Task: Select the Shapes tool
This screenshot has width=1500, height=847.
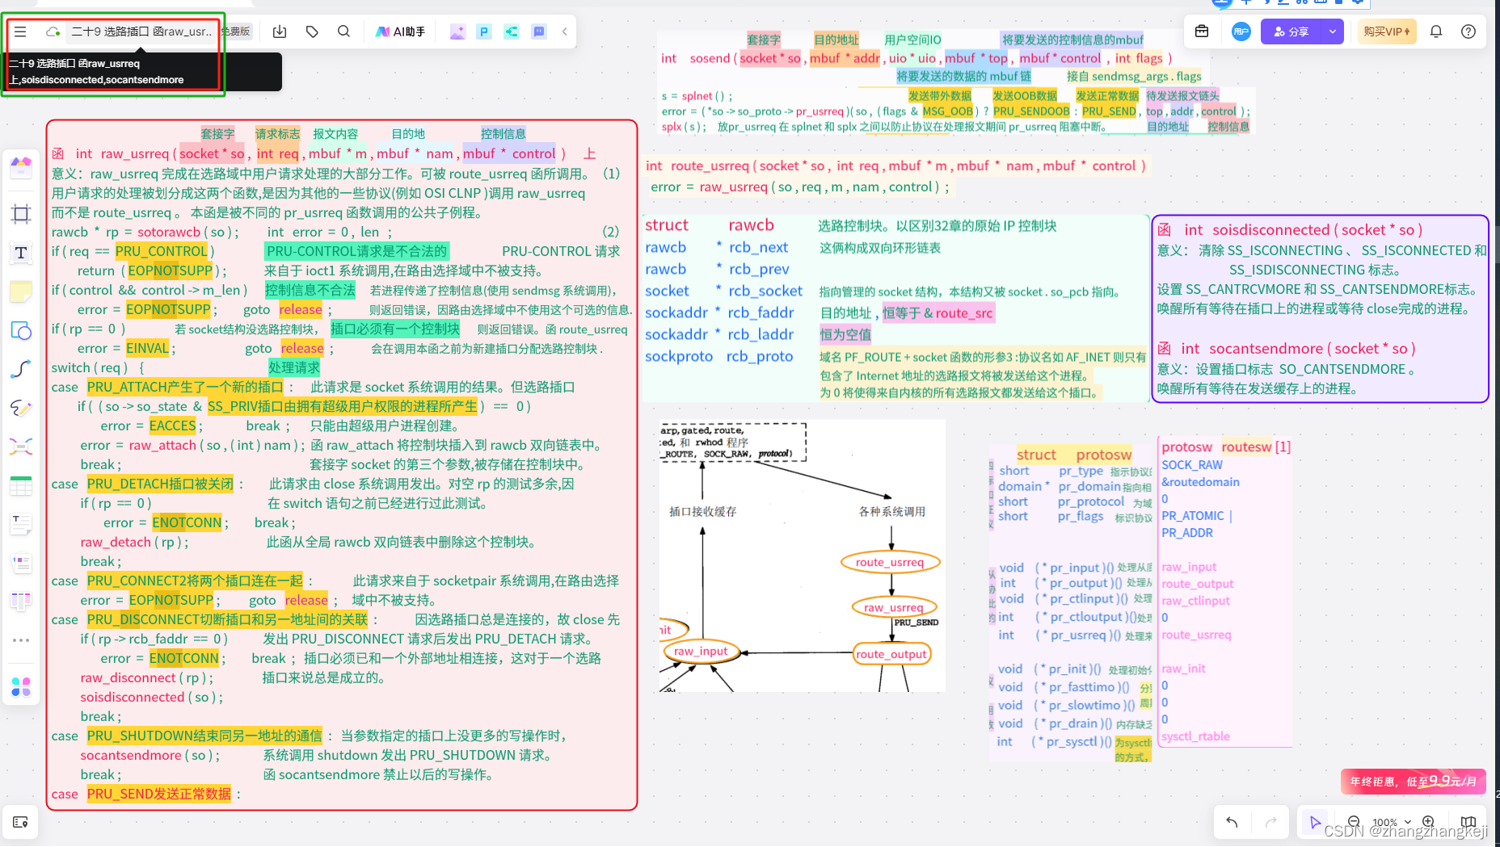Action: point(21,330)
